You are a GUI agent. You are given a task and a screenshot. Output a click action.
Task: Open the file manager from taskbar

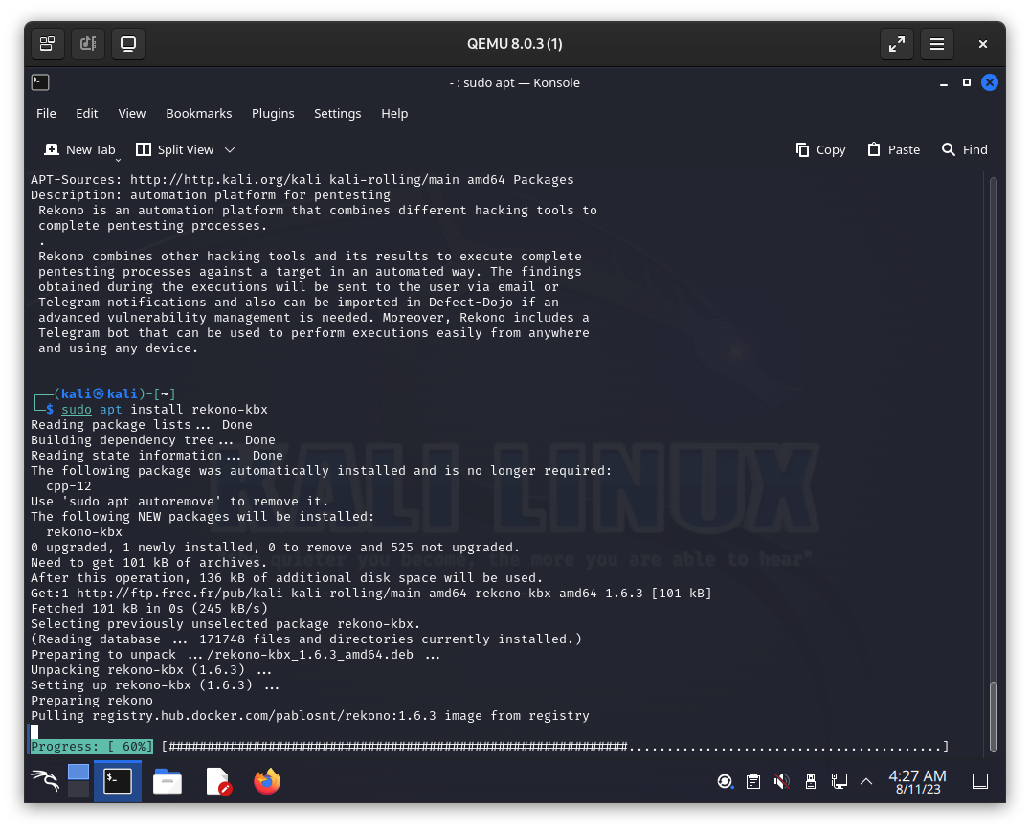168,781
